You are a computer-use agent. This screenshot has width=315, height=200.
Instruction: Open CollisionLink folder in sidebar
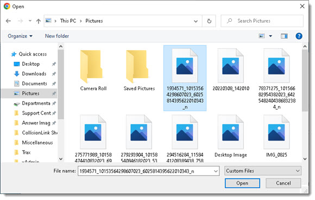[x=40, y=133]
